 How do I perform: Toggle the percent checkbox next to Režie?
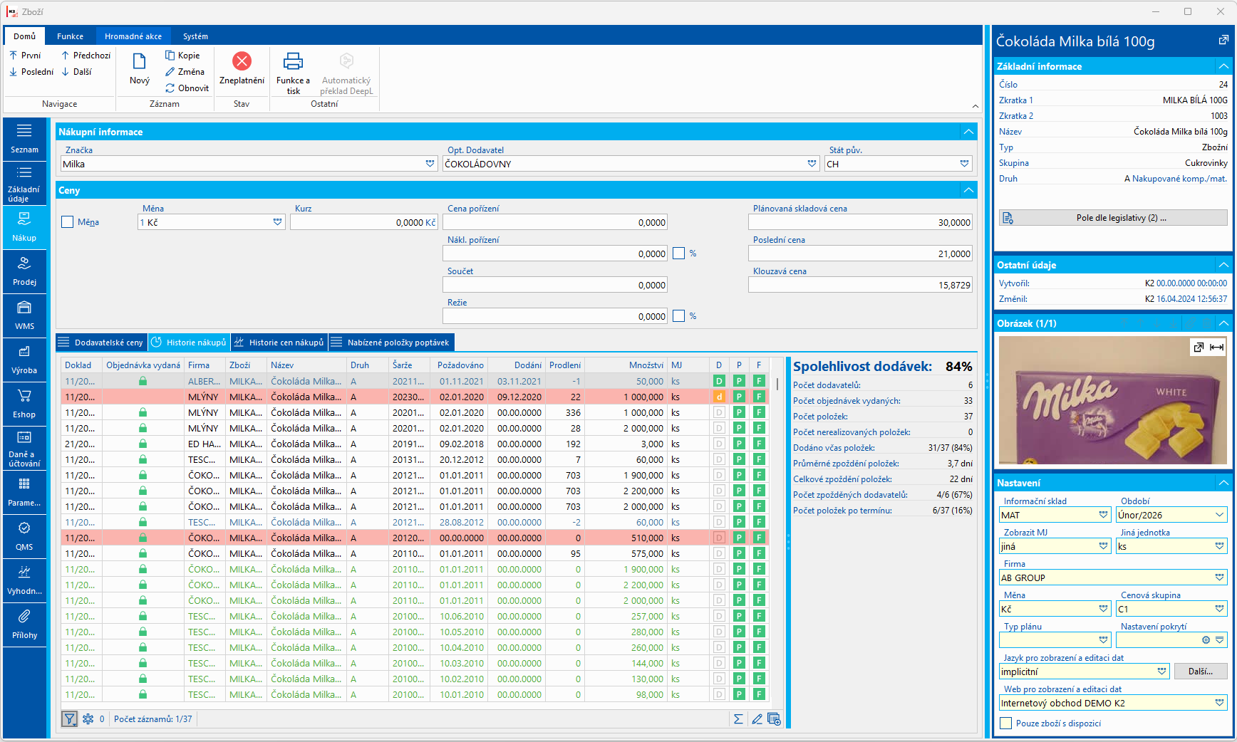tap(679, 316)
